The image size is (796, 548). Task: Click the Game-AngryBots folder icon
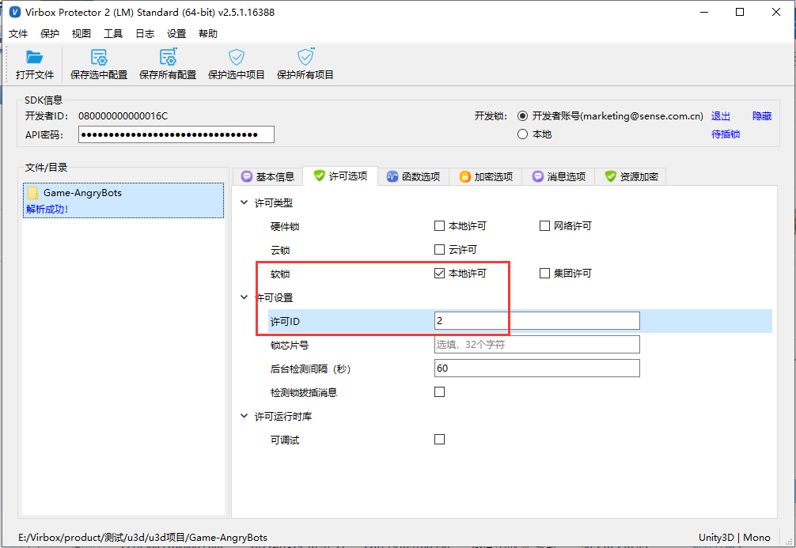[33, 193]
